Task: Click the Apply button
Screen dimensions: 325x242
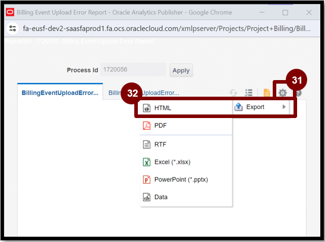Action: 181,71
